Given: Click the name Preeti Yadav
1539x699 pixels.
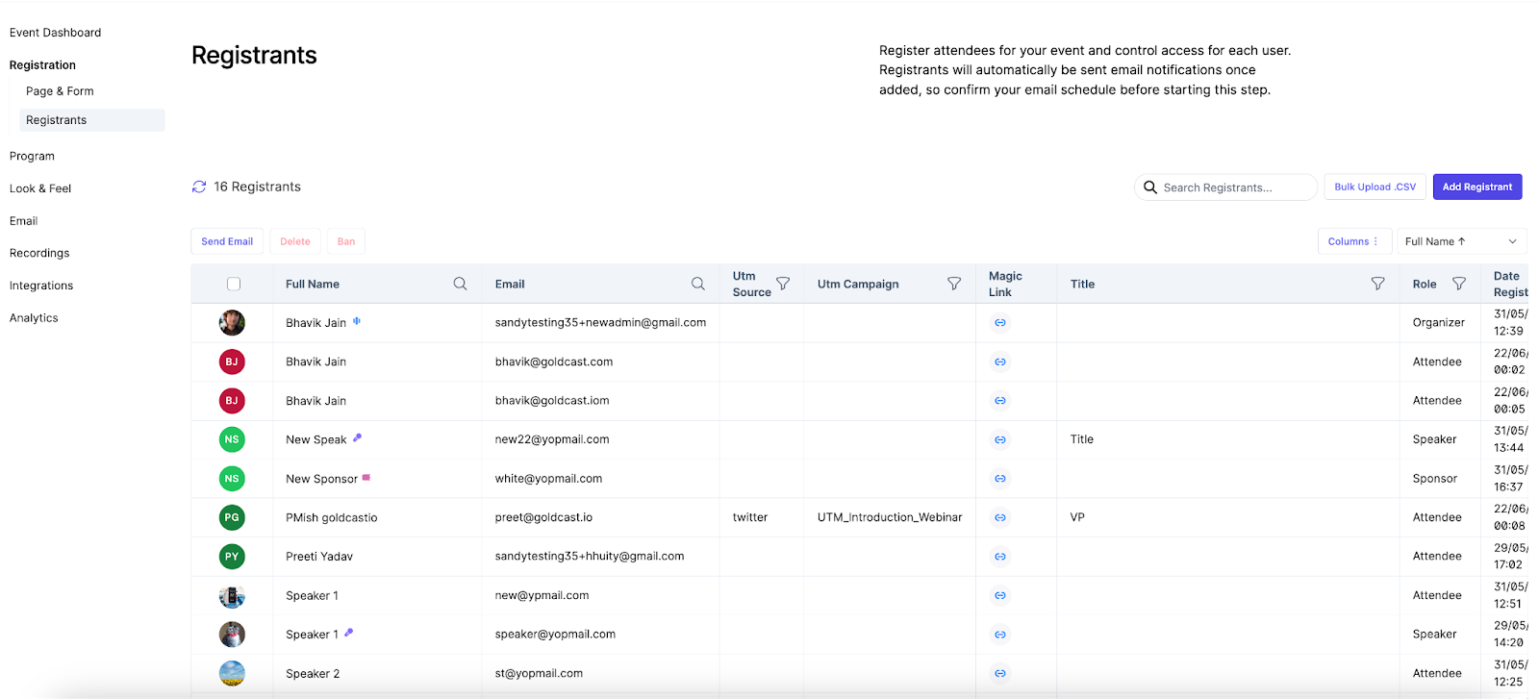Looking at the screenshot, I should [319, 557].
